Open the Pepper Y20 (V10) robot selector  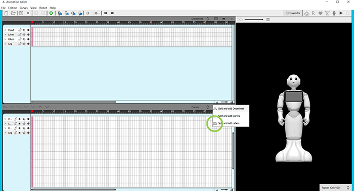(x=335, y=187)
